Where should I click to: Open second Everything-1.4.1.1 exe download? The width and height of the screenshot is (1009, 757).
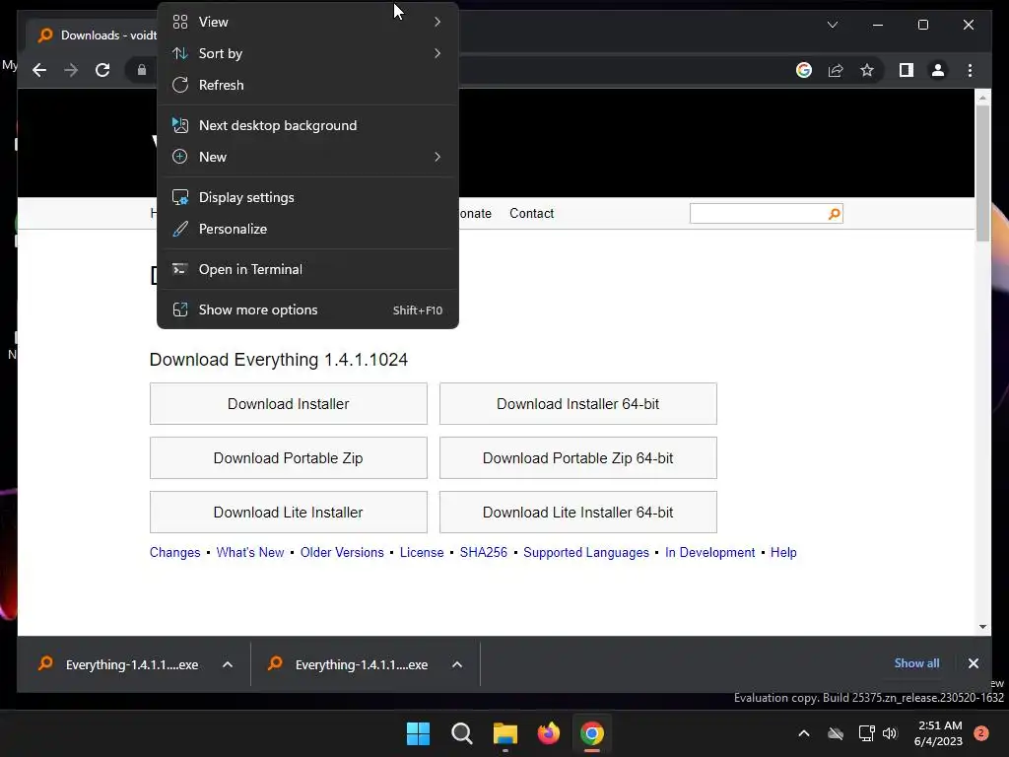[361, 664]
